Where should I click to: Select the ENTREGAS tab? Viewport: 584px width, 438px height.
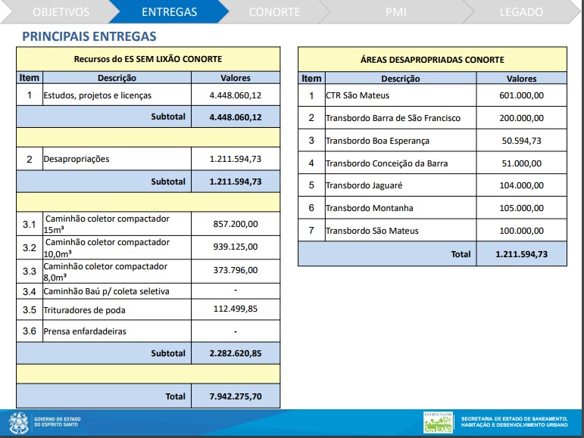[169, 12]
